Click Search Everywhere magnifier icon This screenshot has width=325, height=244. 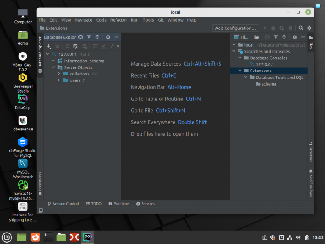(x=301, y=28)
